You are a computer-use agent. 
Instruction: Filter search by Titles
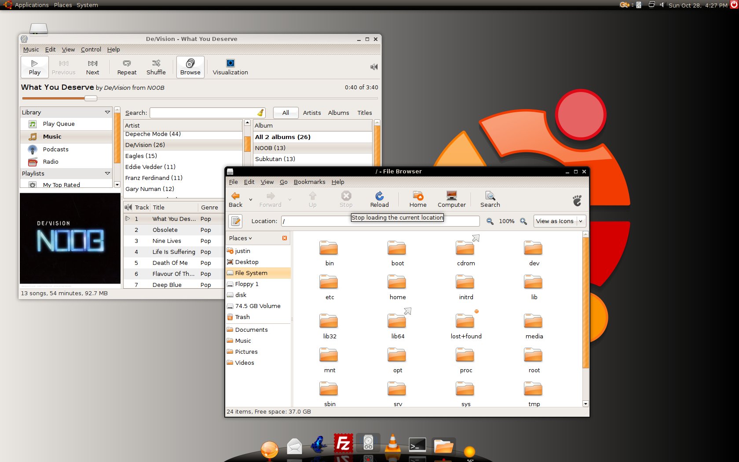tap(364, 113)
